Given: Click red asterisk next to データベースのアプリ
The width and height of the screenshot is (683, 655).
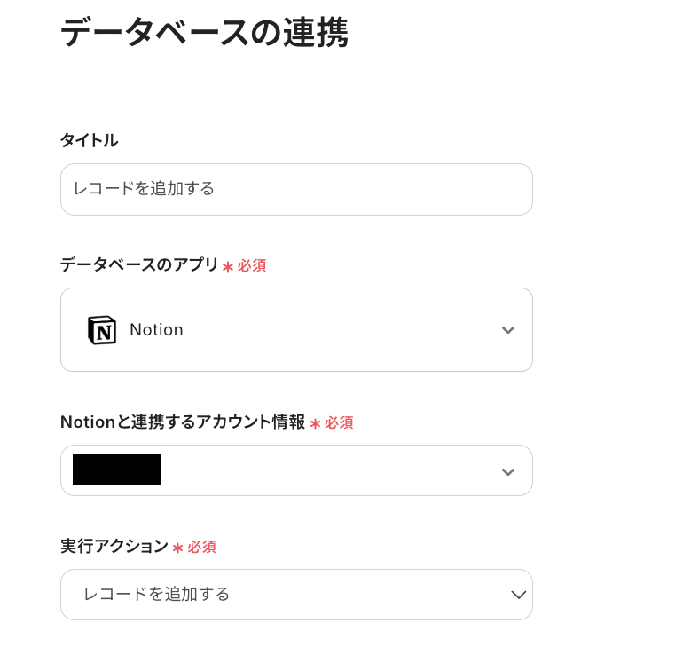Looking at the screenshot, I should 228,266.
